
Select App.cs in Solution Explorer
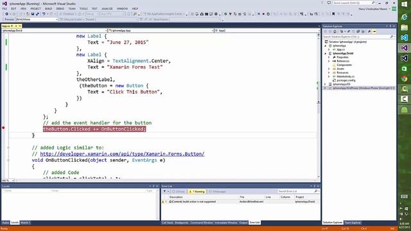[340, 49]
